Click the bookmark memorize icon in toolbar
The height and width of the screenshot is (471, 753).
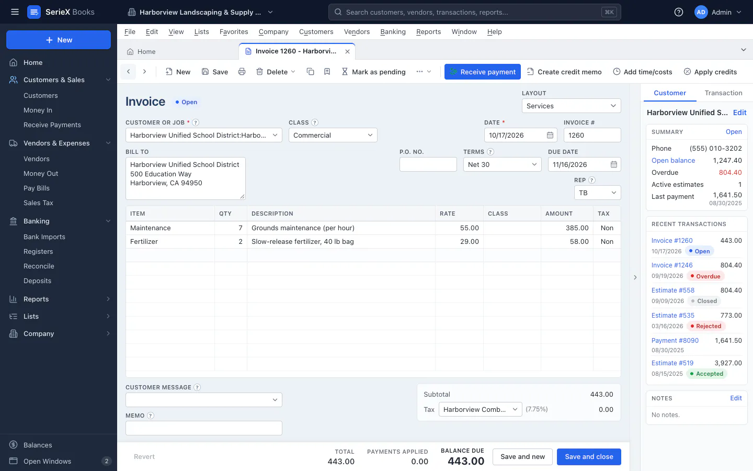click(327, 72)
